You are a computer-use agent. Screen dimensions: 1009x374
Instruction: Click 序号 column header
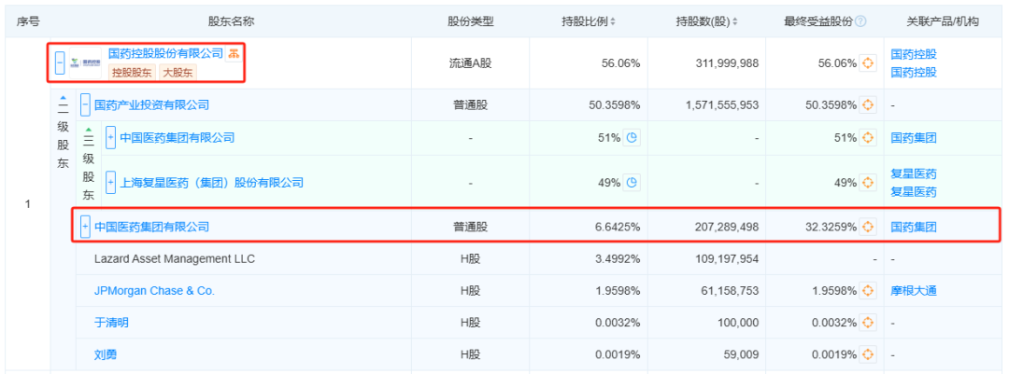[28, 21]
